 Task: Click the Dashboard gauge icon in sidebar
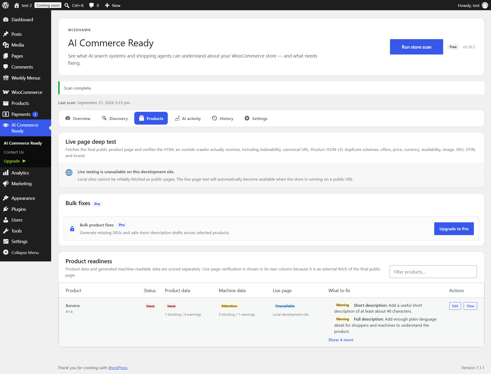(x=6, y=20)
